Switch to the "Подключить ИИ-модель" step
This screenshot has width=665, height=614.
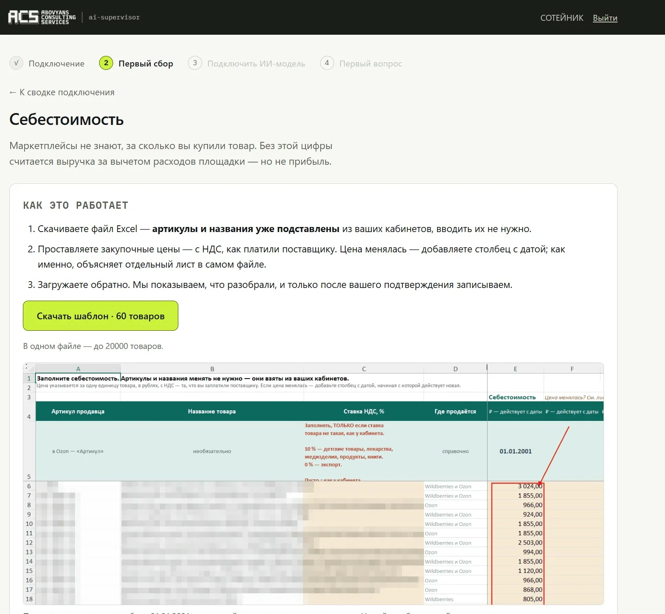(247, 64)
